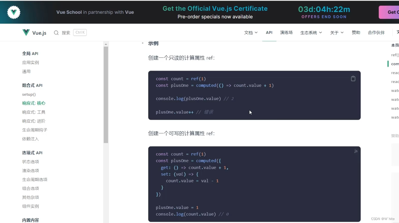
Task: Open 响应式: 进阶 in sidebar
Action: tap(34, 121)
